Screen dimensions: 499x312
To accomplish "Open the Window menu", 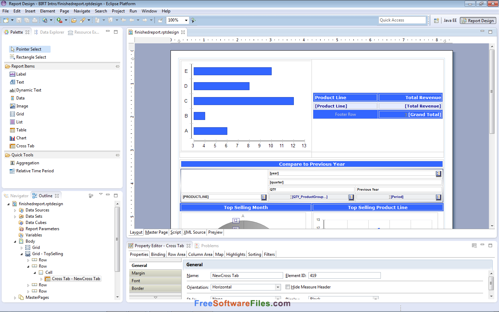I will (149, 11).
